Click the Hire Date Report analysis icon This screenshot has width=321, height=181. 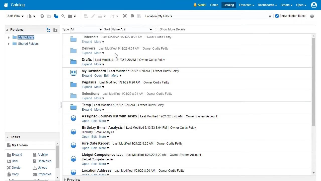point(73,145)
